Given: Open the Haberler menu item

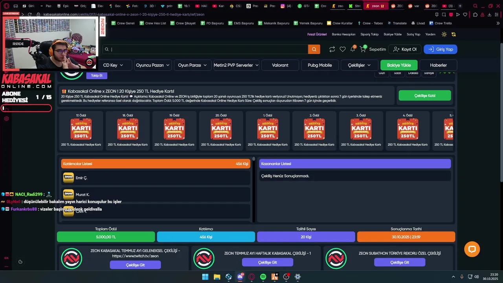Looking at the screenshot, I should [438, 65].
